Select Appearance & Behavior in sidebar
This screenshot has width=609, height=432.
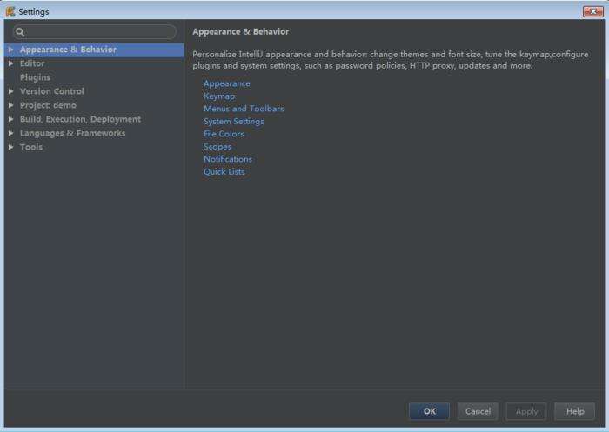[94, 50]
